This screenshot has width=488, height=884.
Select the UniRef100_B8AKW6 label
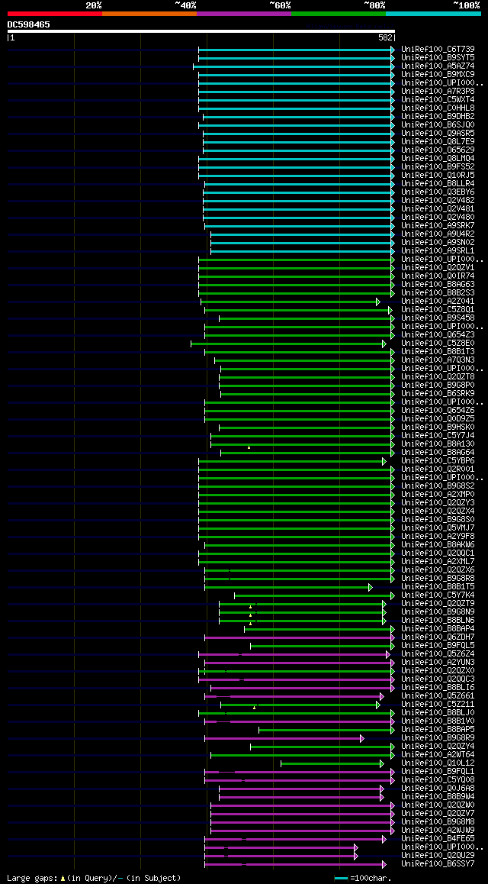[438, 545]
